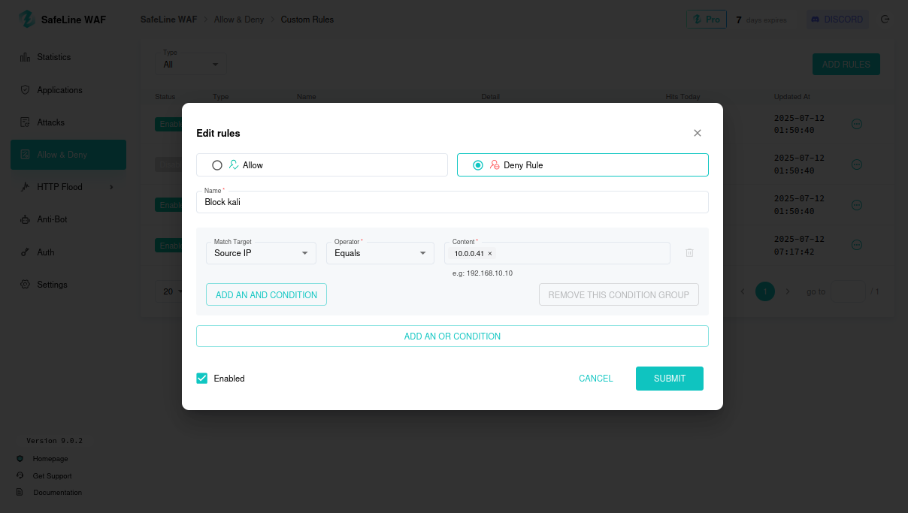
Task: Click the go to page input
Action: click(x=849, y=291)
